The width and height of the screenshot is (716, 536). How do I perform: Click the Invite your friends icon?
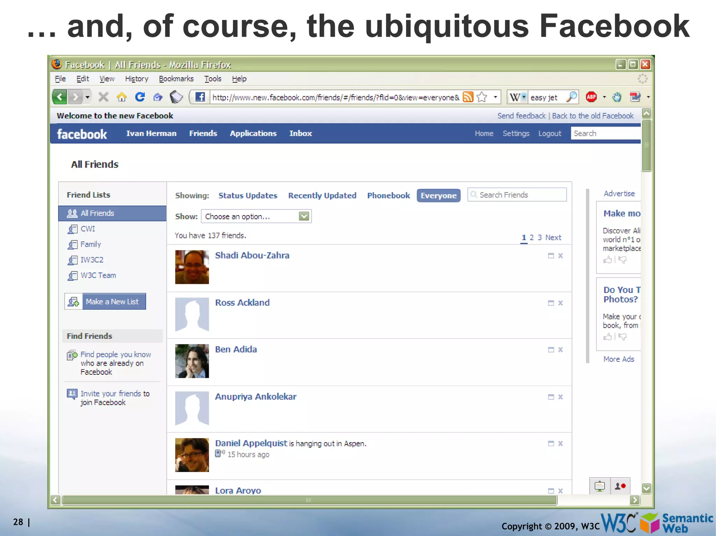(72, 394)
